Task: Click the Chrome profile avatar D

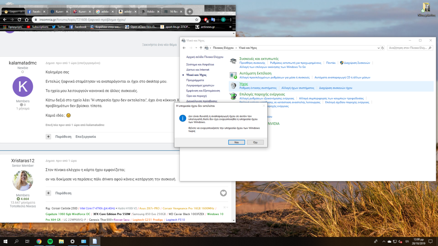Action: point(223,19)
